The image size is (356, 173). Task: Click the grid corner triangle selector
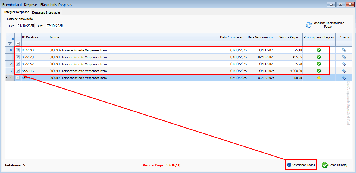click(x=12, y=39)
